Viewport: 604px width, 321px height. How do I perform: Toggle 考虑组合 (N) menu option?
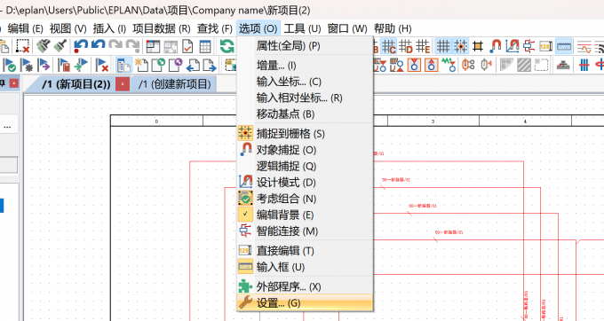(x=305, y=199)
